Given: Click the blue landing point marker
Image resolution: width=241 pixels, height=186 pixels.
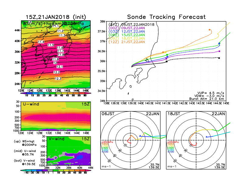Looking at the screenshot, I should (x=219, y=43).
